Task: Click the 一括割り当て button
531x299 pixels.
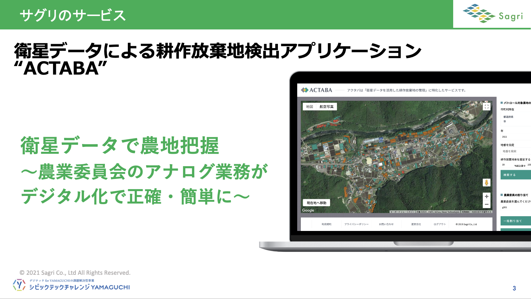Action: point(516,221)
